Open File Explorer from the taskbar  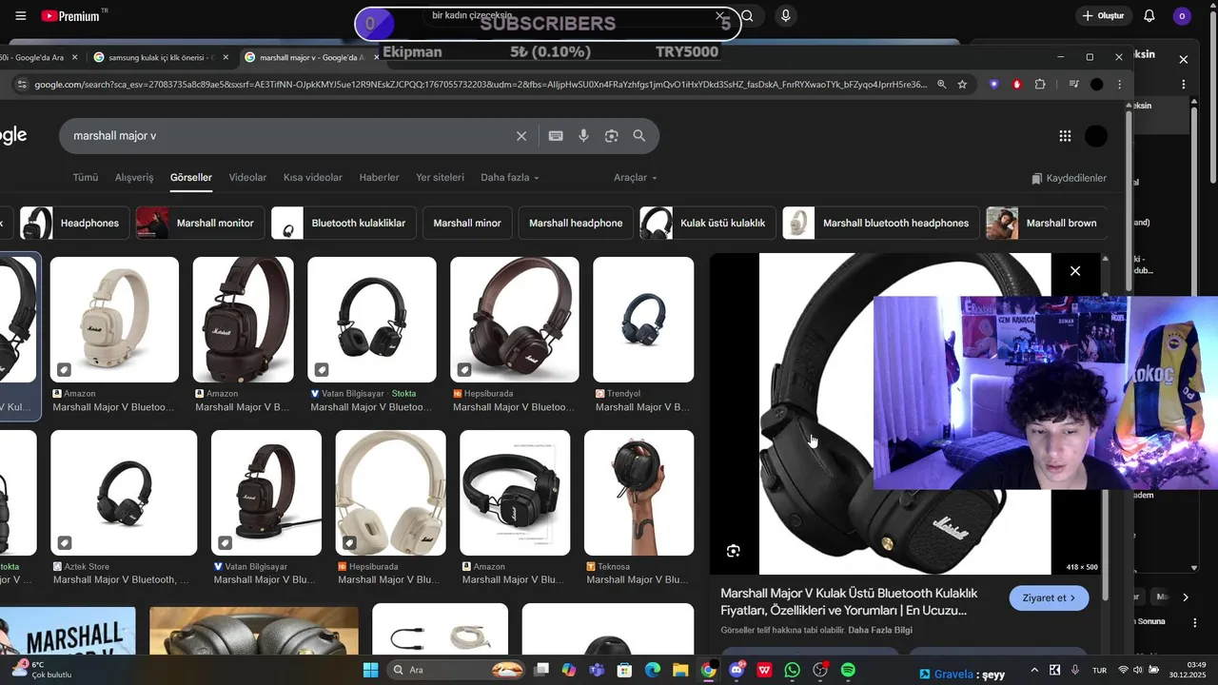(x=680, y=670)
